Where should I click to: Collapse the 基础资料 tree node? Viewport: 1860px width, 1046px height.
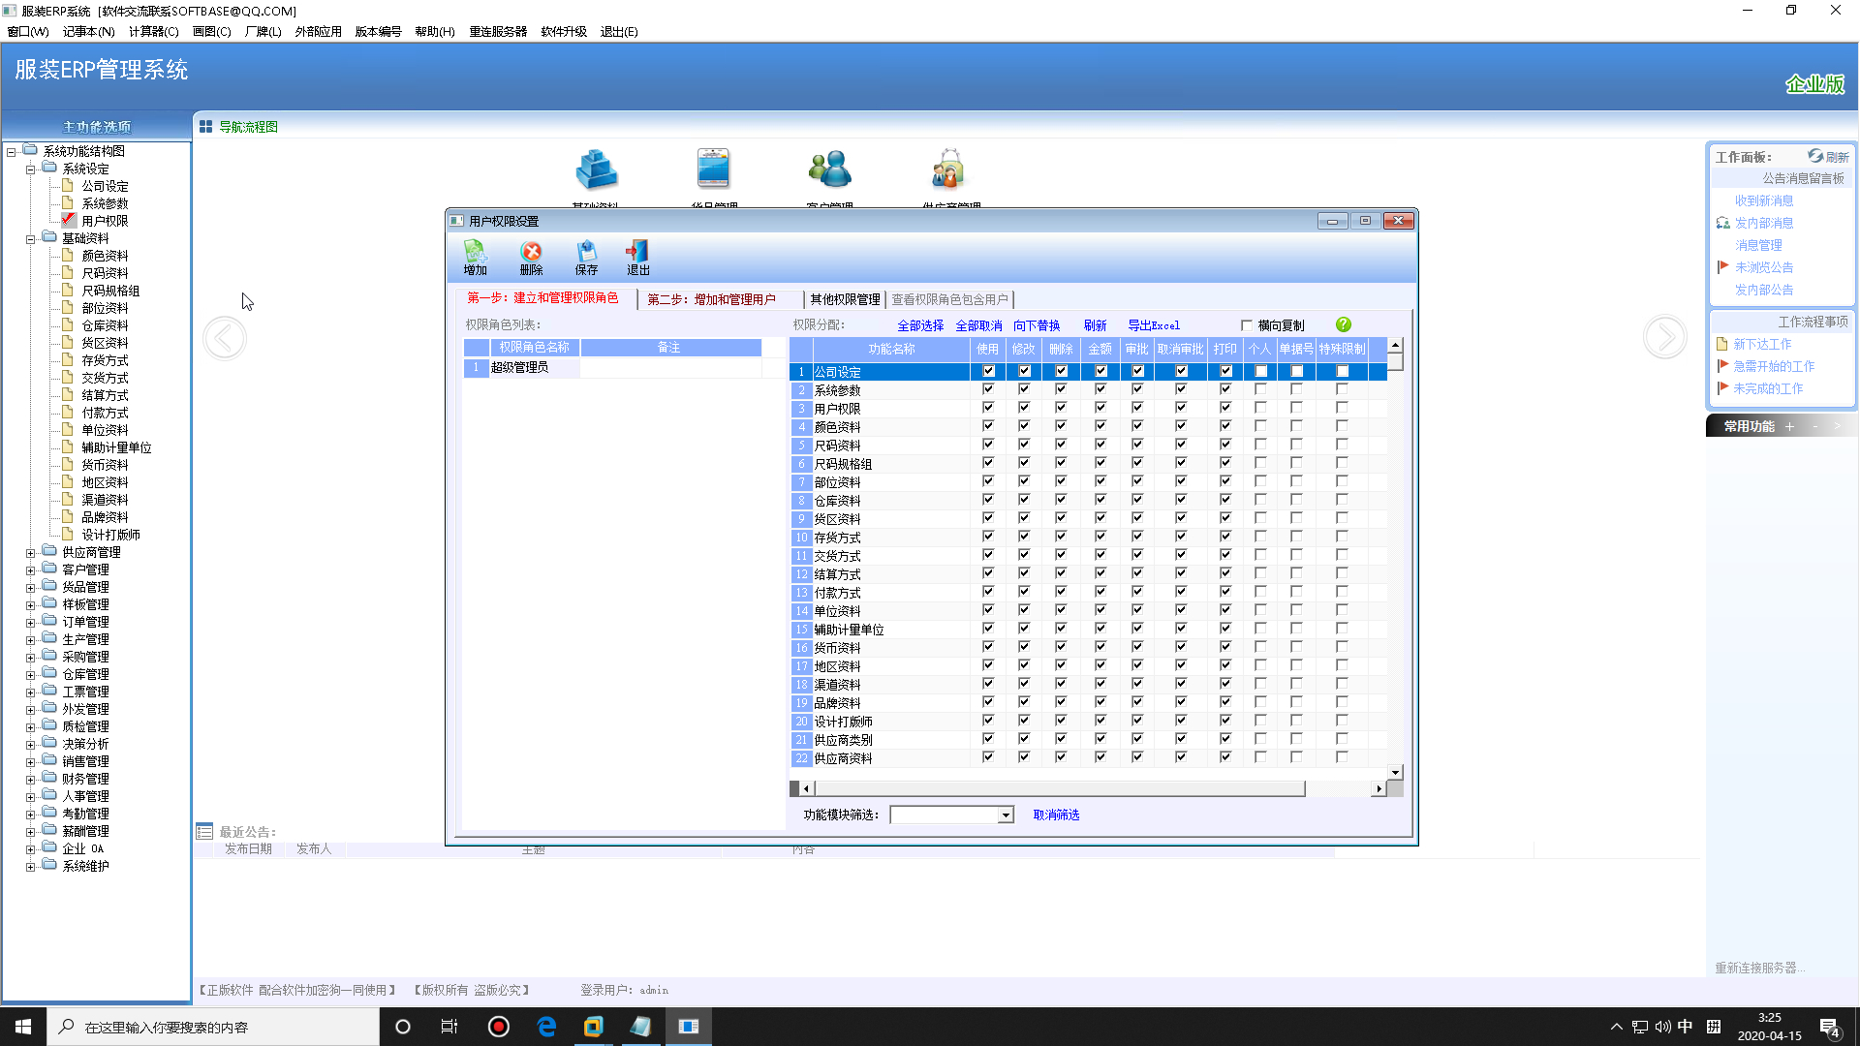tap(31, 239)
